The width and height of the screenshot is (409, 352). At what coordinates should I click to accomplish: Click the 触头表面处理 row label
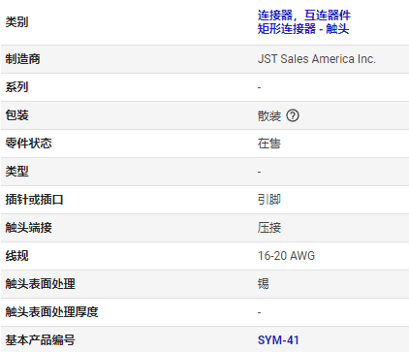click(x=40, y=284)
